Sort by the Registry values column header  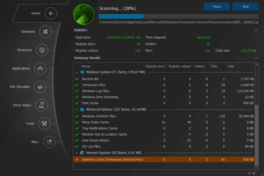click(180, 66)
